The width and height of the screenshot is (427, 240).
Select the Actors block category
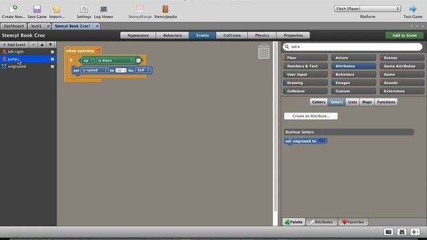pos(354,58)
